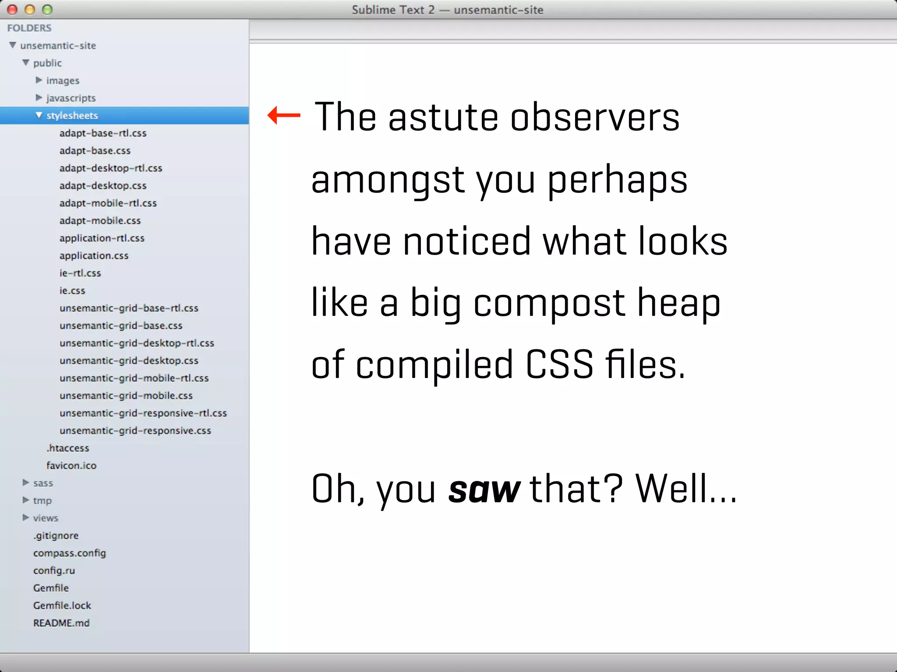Open README.md file

pyautogui.click(x=61, y=623)
